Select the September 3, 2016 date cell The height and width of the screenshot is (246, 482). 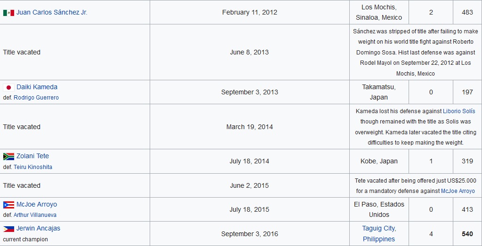click(x=249, y=234)
